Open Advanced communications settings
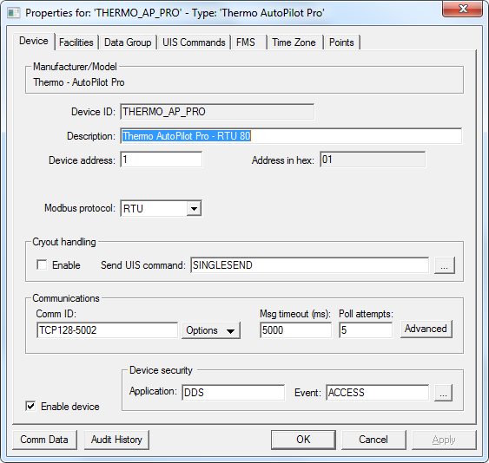This screenshot has width=489, height=463. 426,329
